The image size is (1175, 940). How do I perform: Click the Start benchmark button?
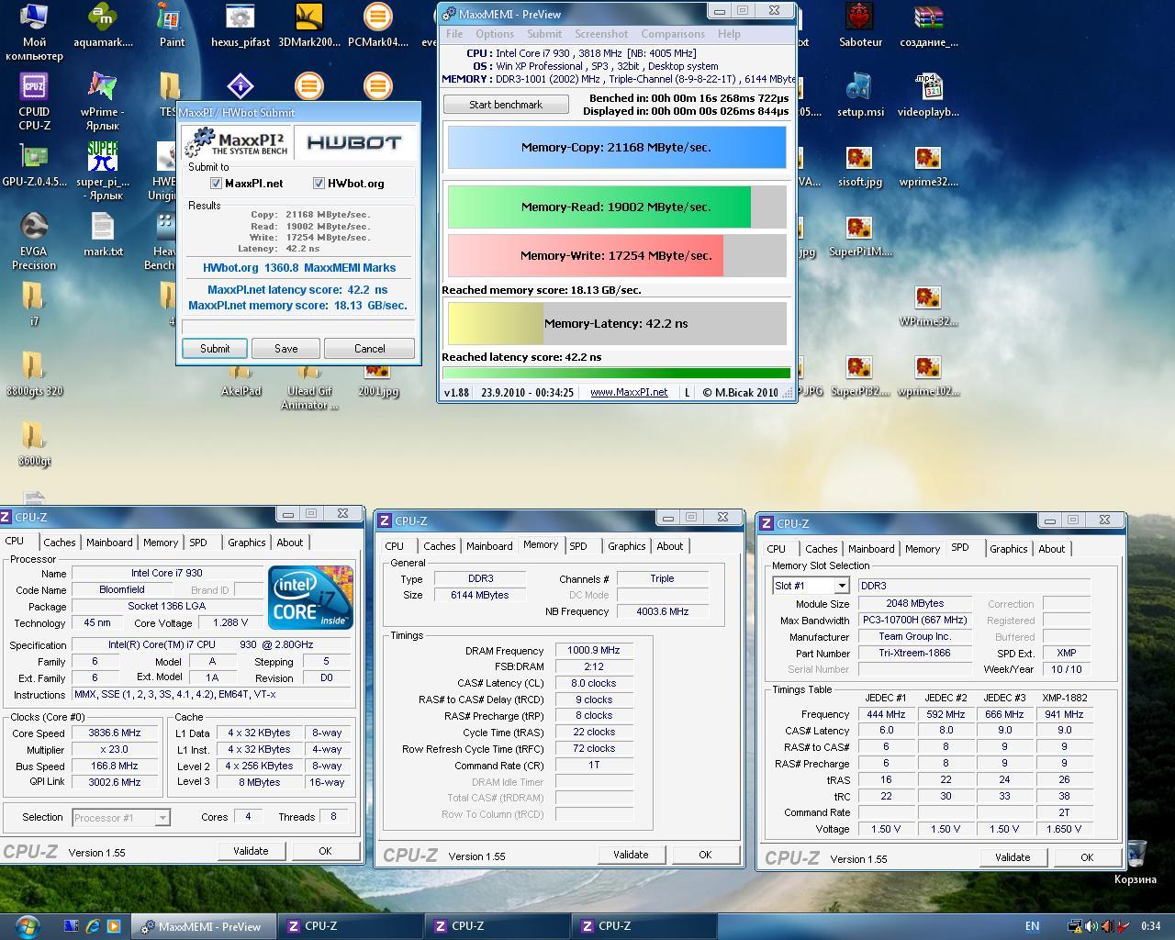(x=506, y=105)
